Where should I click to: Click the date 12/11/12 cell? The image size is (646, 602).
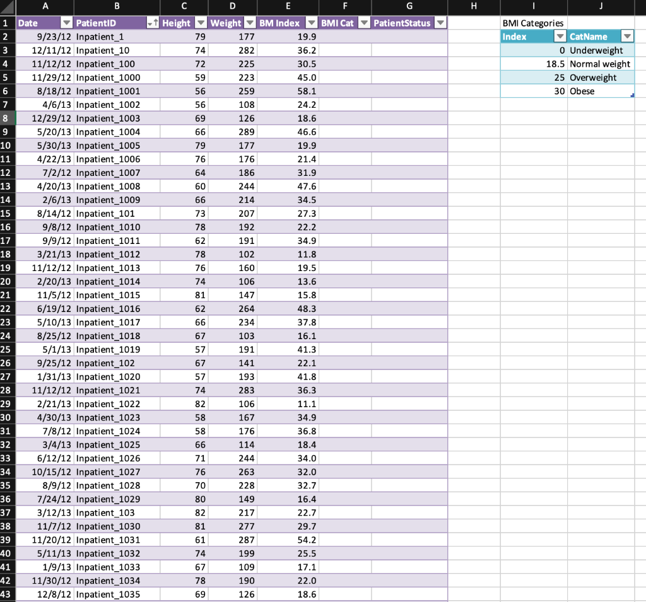45,50
